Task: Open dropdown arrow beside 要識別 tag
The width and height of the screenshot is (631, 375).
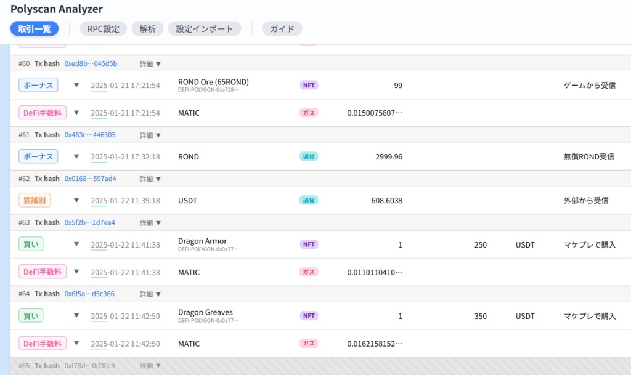Action: point(76,200)
